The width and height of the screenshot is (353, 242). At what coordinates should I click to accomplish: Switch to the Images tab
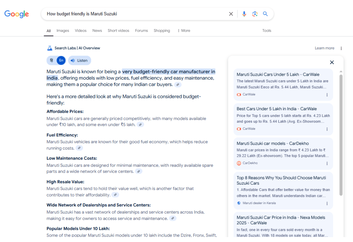[x=63, y=31]
